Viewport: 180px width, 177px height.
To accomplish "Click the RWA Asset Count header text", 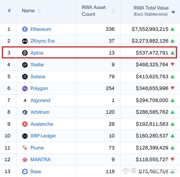I will 94,11.
